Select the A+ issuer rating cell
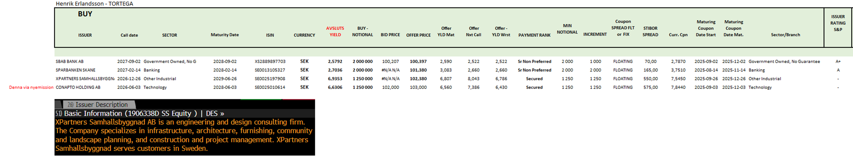This screenshot has width=853, height=159. [838, 61]
